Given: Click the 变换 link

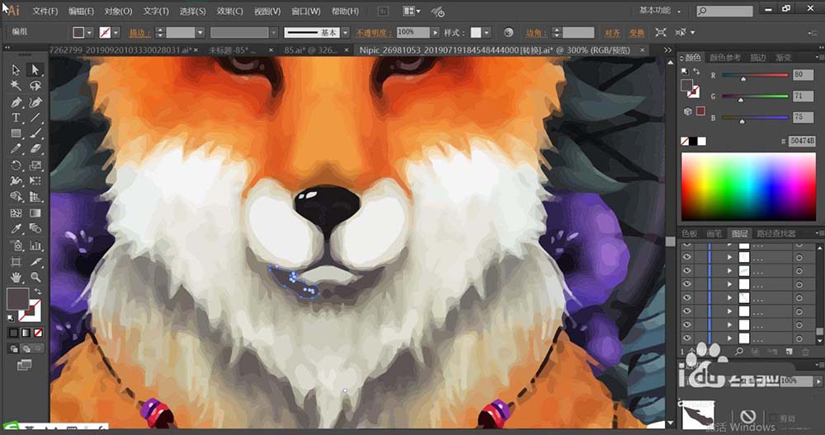Looking at the screenshot, I should (637, 33).
